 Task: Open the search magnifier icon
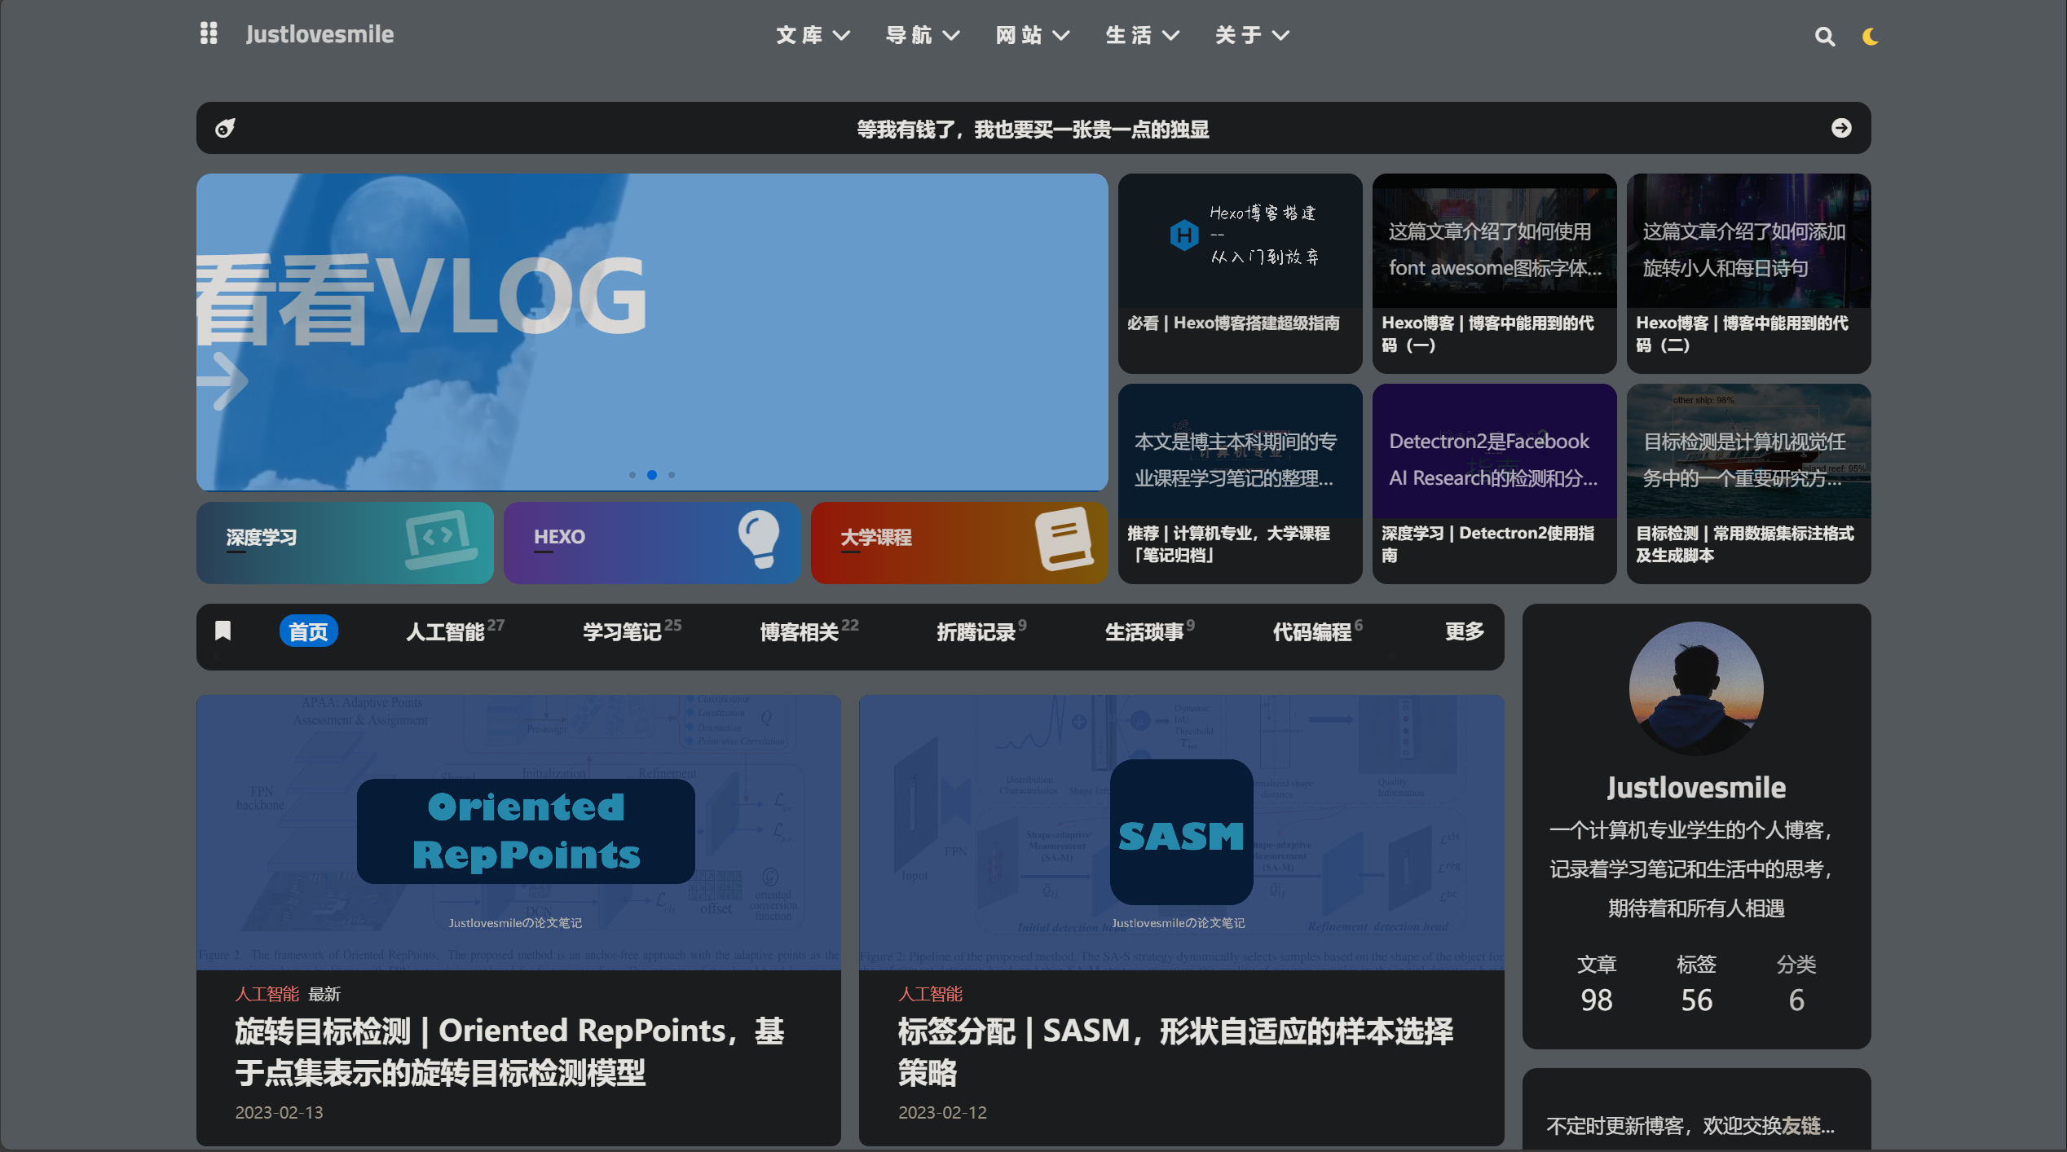[x=1824, y=37]
